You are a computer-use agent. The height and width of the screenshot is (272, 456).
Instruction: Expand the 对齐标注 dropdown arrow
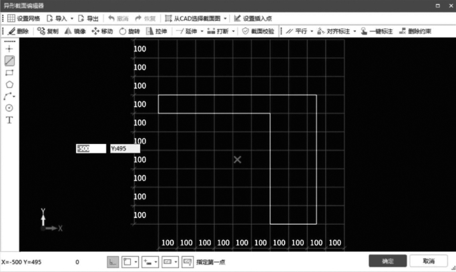355,31
